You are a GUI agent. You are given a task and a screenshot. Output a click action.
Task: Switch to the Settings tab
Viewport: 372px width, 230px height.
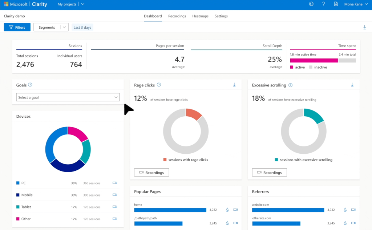(221, 16)
